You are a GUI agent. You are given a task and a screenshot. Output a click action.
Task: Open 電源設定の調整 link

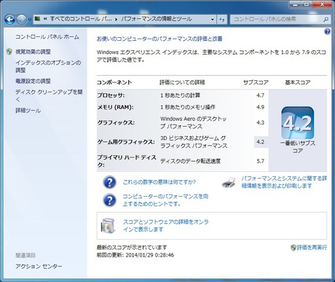(33, 81)
